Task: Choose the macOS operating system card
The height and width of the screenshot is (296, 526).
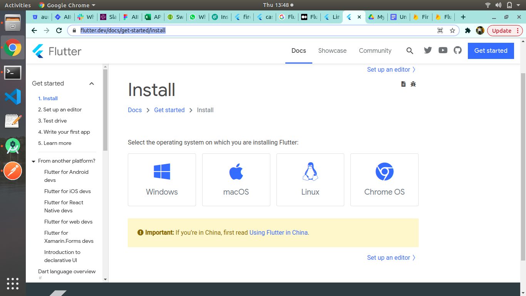Action: point(236,180)
